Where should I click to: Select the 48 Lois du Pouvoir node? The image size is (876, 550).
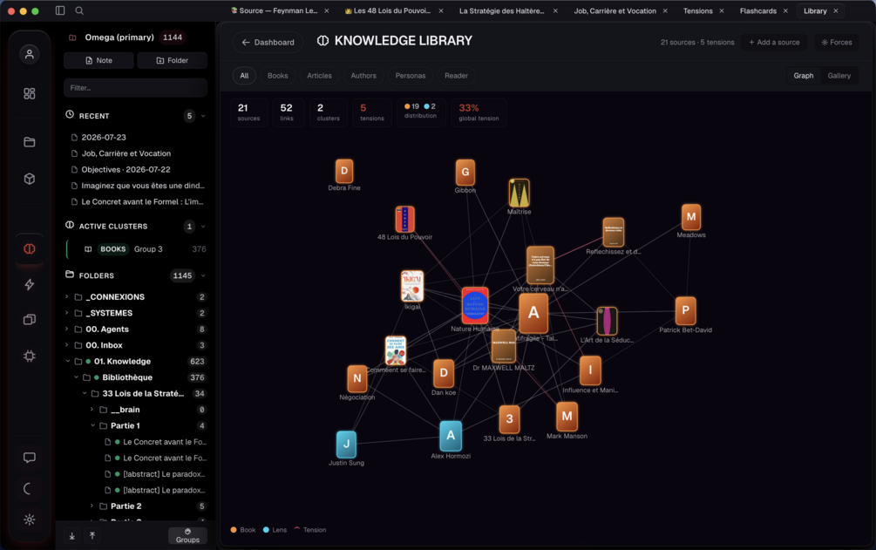click(405, 219)
